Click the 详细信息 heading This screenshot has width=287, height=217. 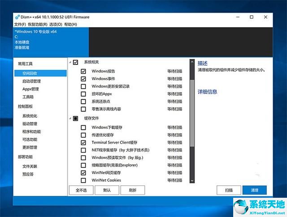[x=207, y=92]
